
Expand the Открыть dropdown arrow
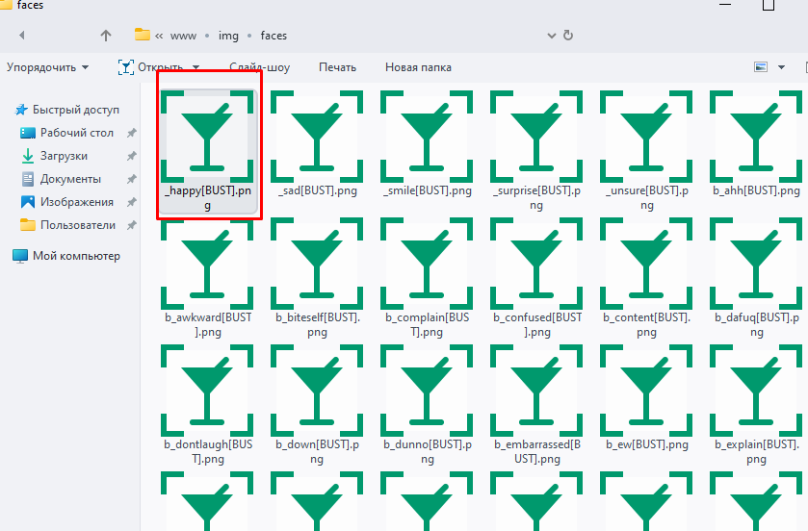(x=195, y=67)
